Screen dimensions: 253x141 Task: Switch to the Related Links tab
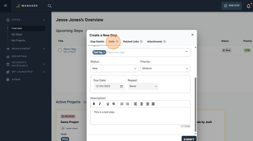133,41
